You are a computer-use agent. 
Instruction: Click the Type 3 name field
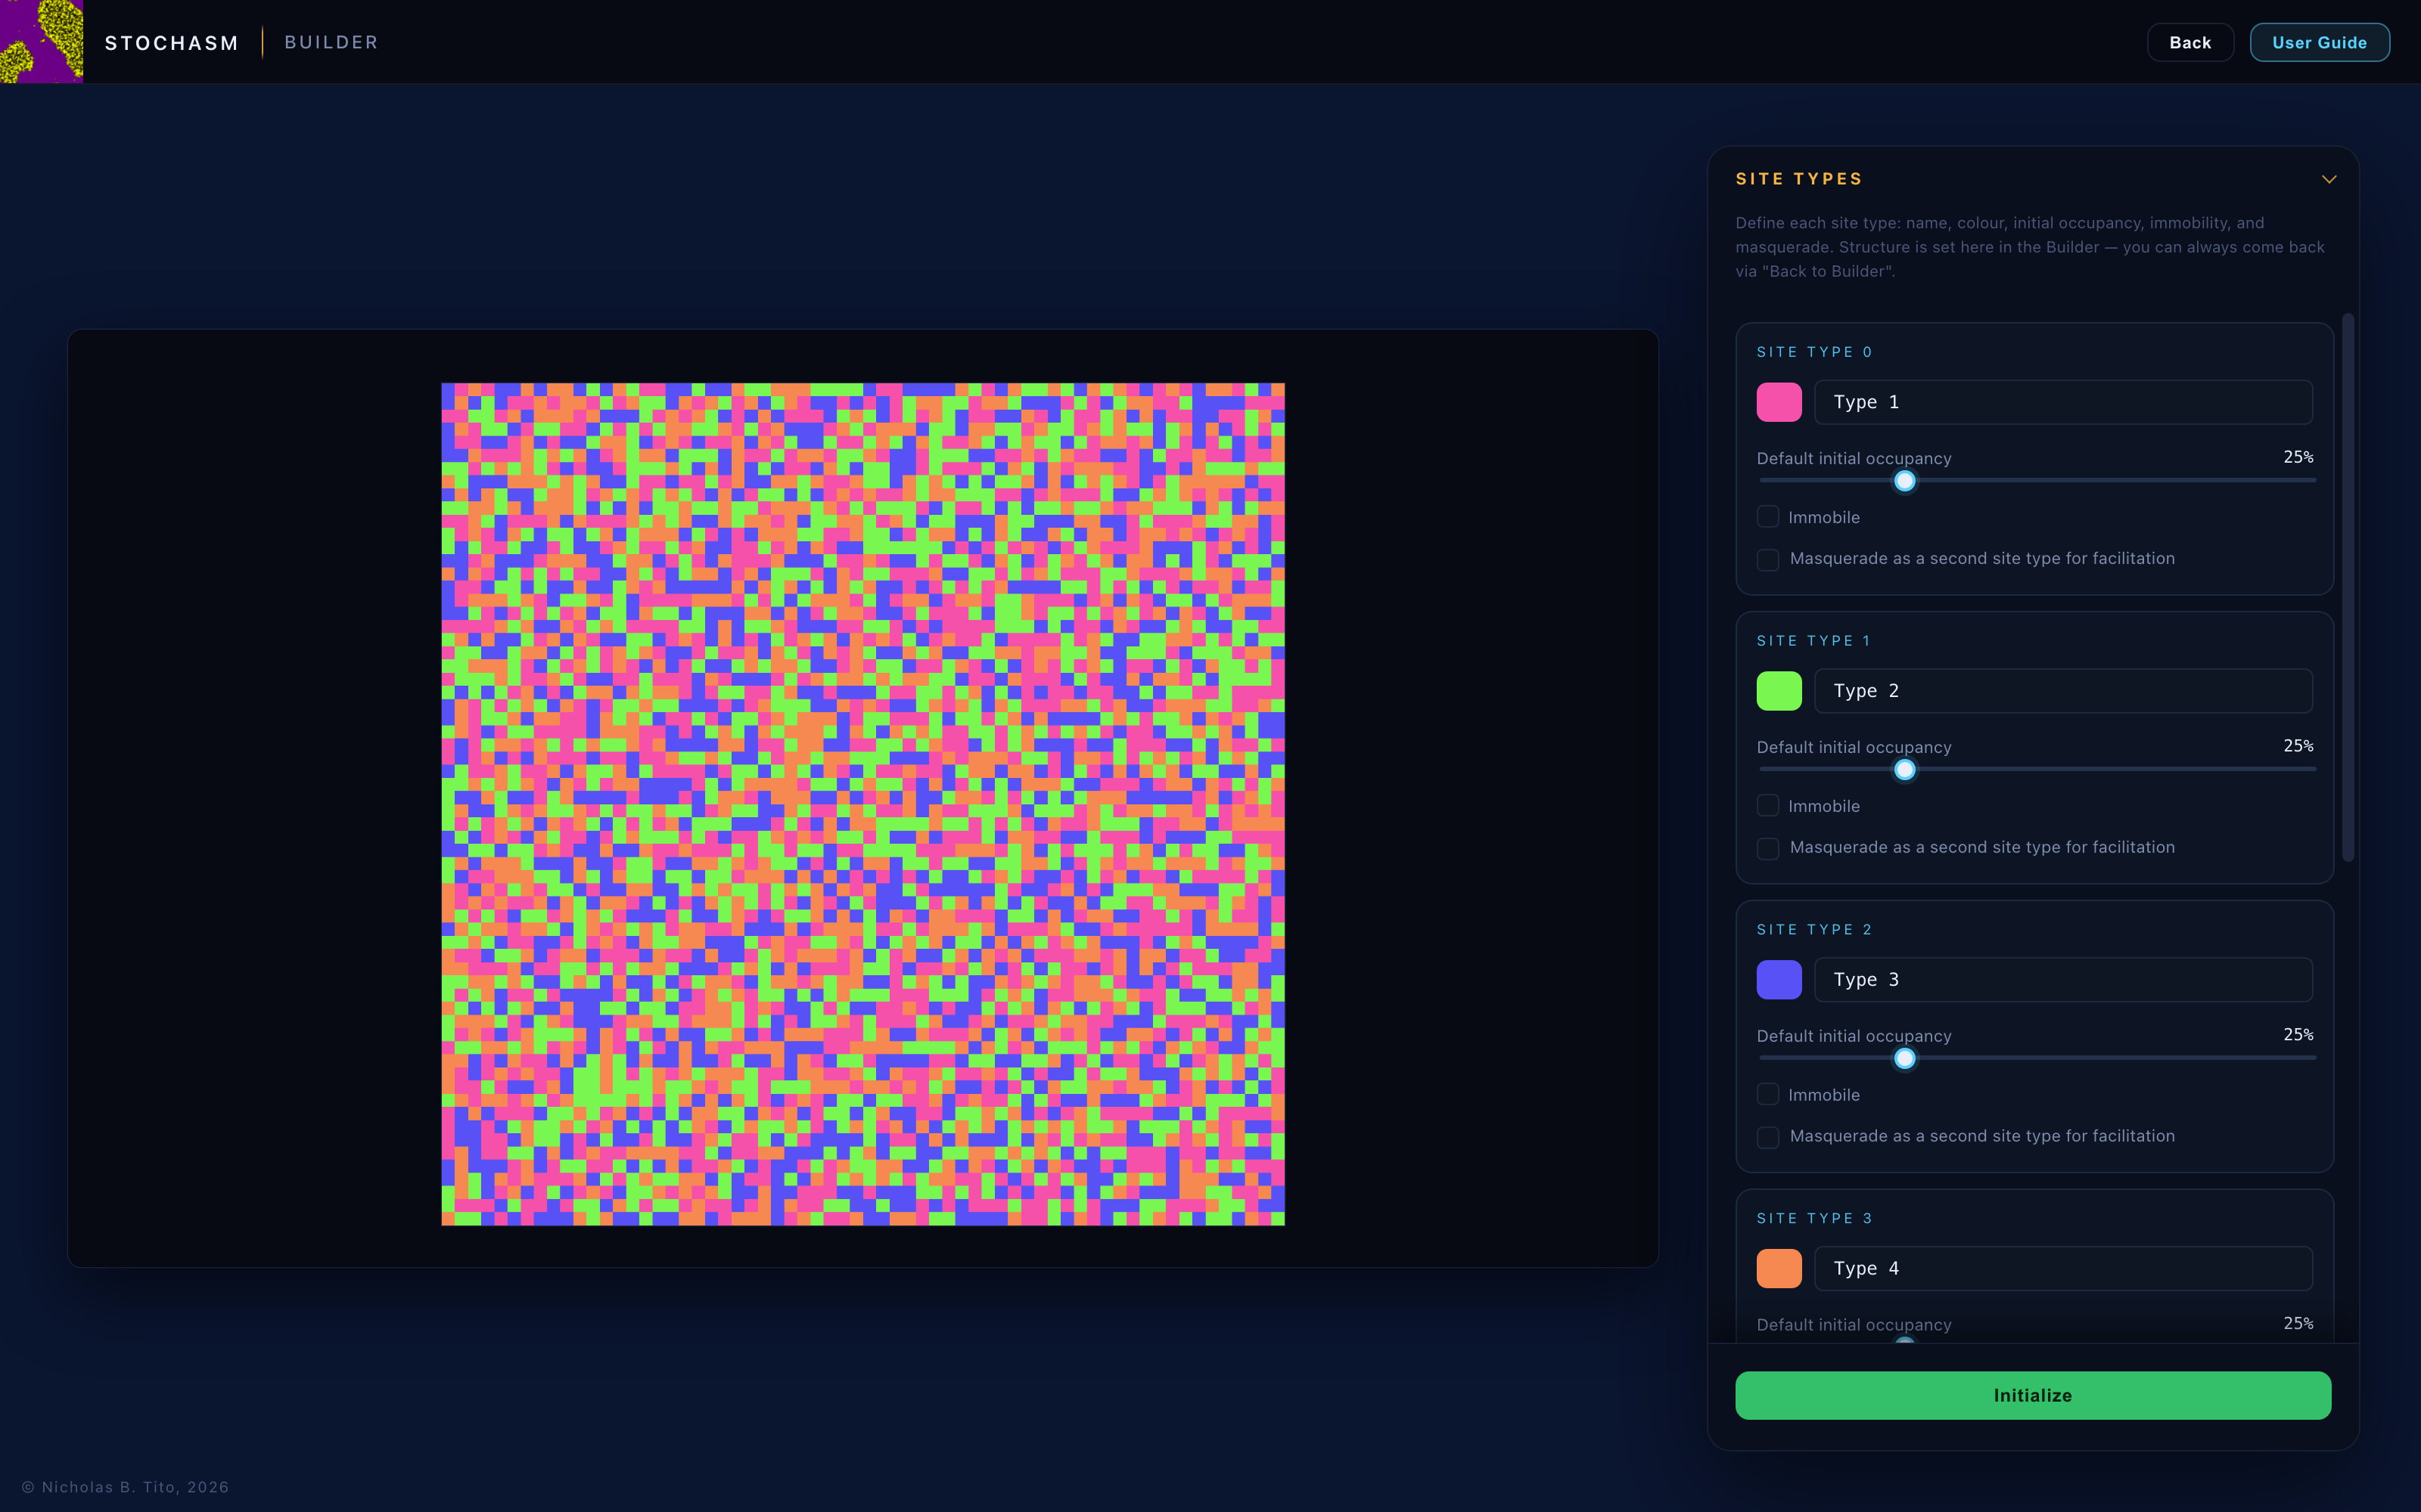coord(2063,980)
